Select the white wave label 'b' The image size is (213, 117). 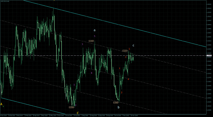click(119, 107)
